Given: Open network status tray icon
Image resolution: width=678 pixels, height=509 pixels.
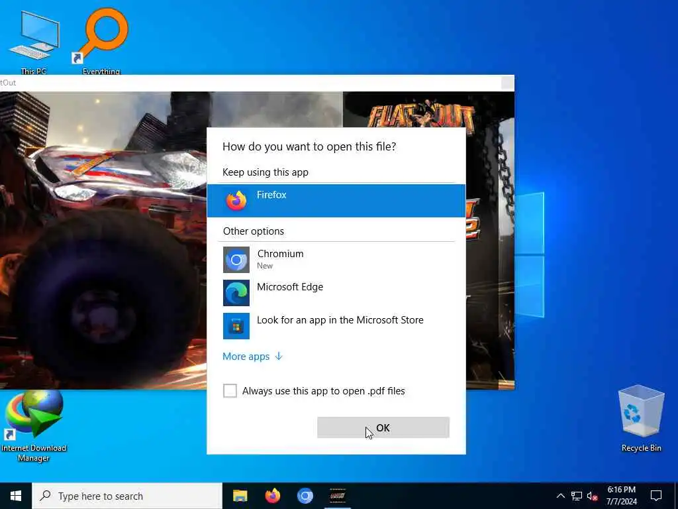Looking at the screenshot, I should click(577, 496).
